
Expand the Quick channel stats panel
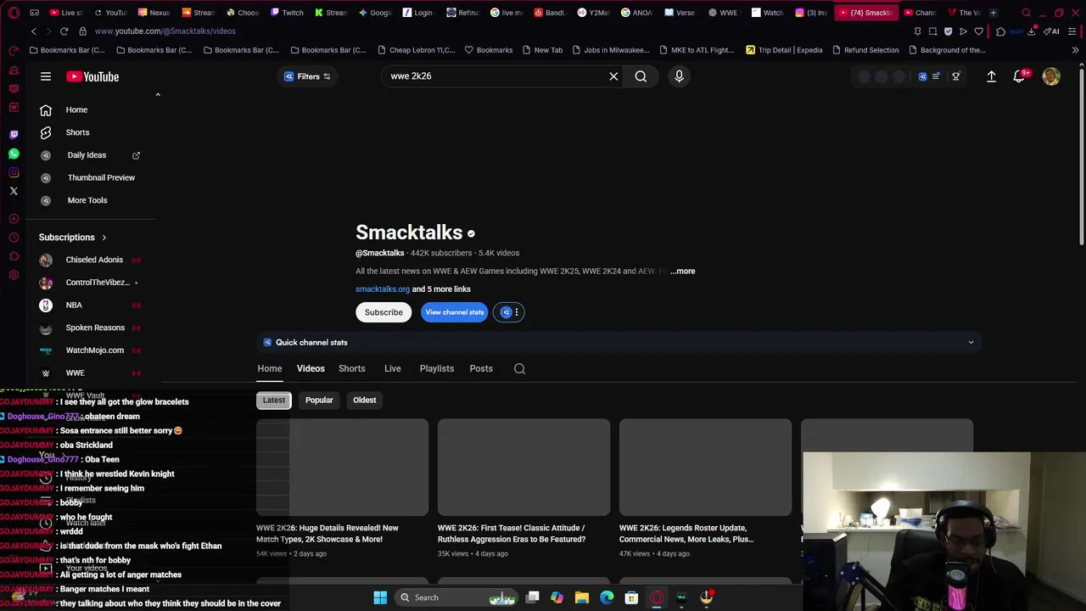coord(619,342)
